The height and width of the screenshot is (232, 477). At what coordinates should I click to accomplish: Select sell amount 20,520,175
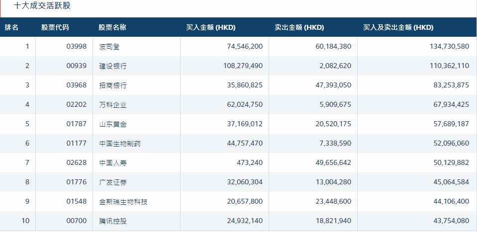[333, 124]
